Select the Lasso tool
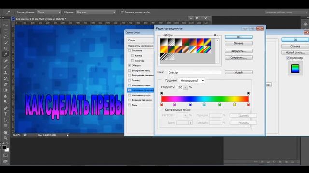The image size is (309, 173). click(5, 37)
